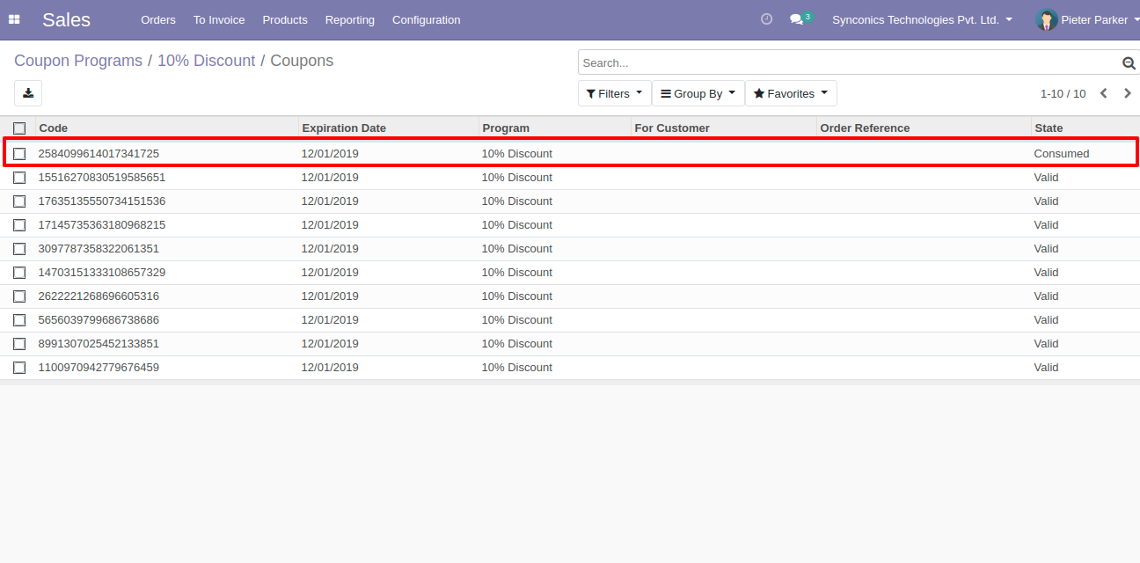Open the Reporting menu

tap(349, 19)
